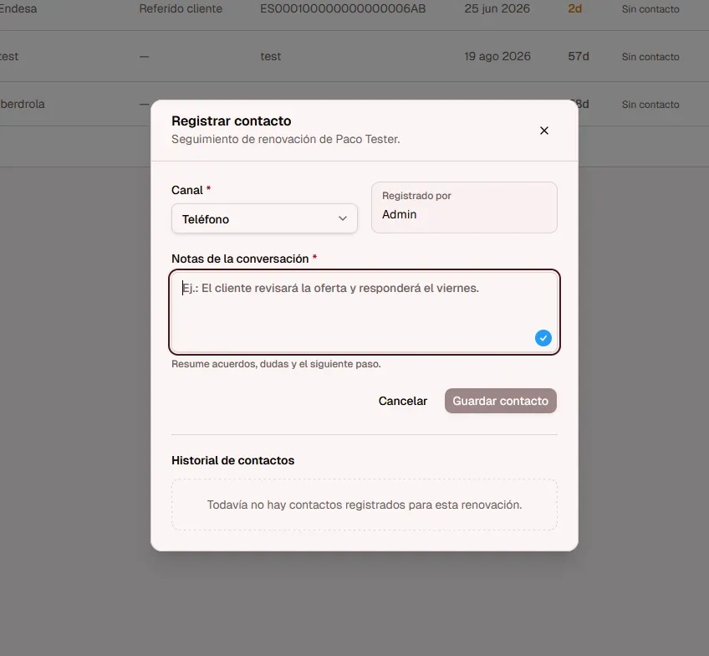This screenshot has height=656, width=709.
Task: Close the Registrar contacto dialog
Action: coord(544,131)
